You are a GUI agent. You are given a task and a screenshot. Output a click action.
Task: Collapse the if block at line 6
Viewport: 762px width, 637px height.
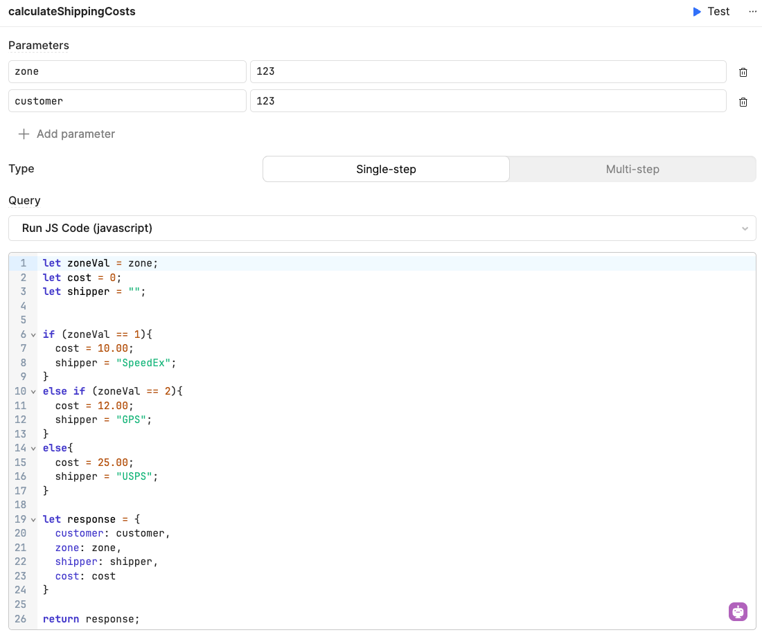(x=33, y=335)
